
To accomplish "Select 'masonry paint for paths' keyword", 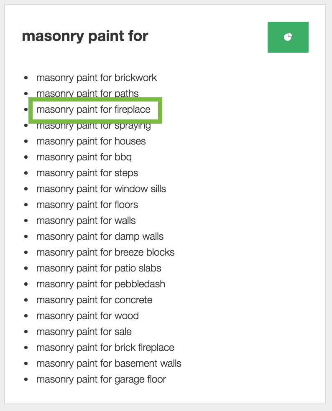I will [x=87, y=93].
